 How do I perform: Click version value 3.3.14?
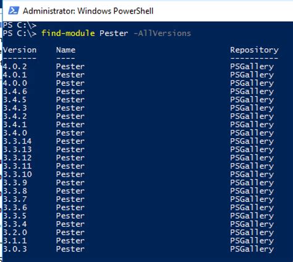click(17, 141)
